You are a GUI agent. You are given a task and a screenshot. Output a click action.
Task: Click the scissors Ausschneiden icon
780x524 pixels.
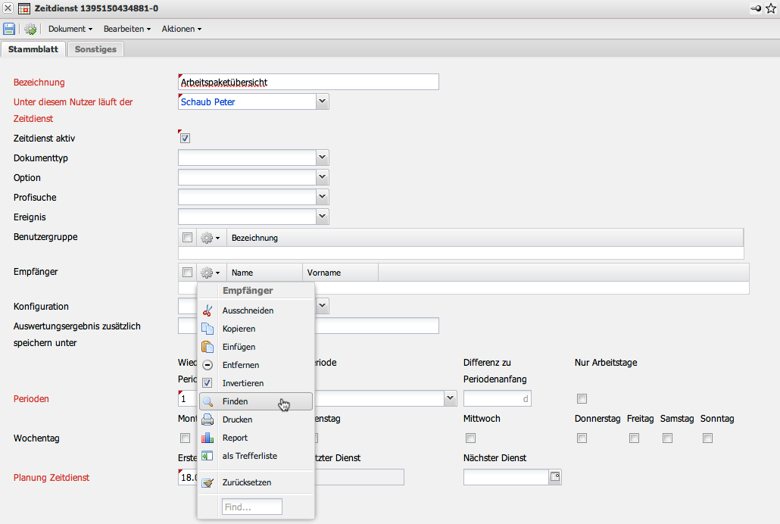[207, 310]
